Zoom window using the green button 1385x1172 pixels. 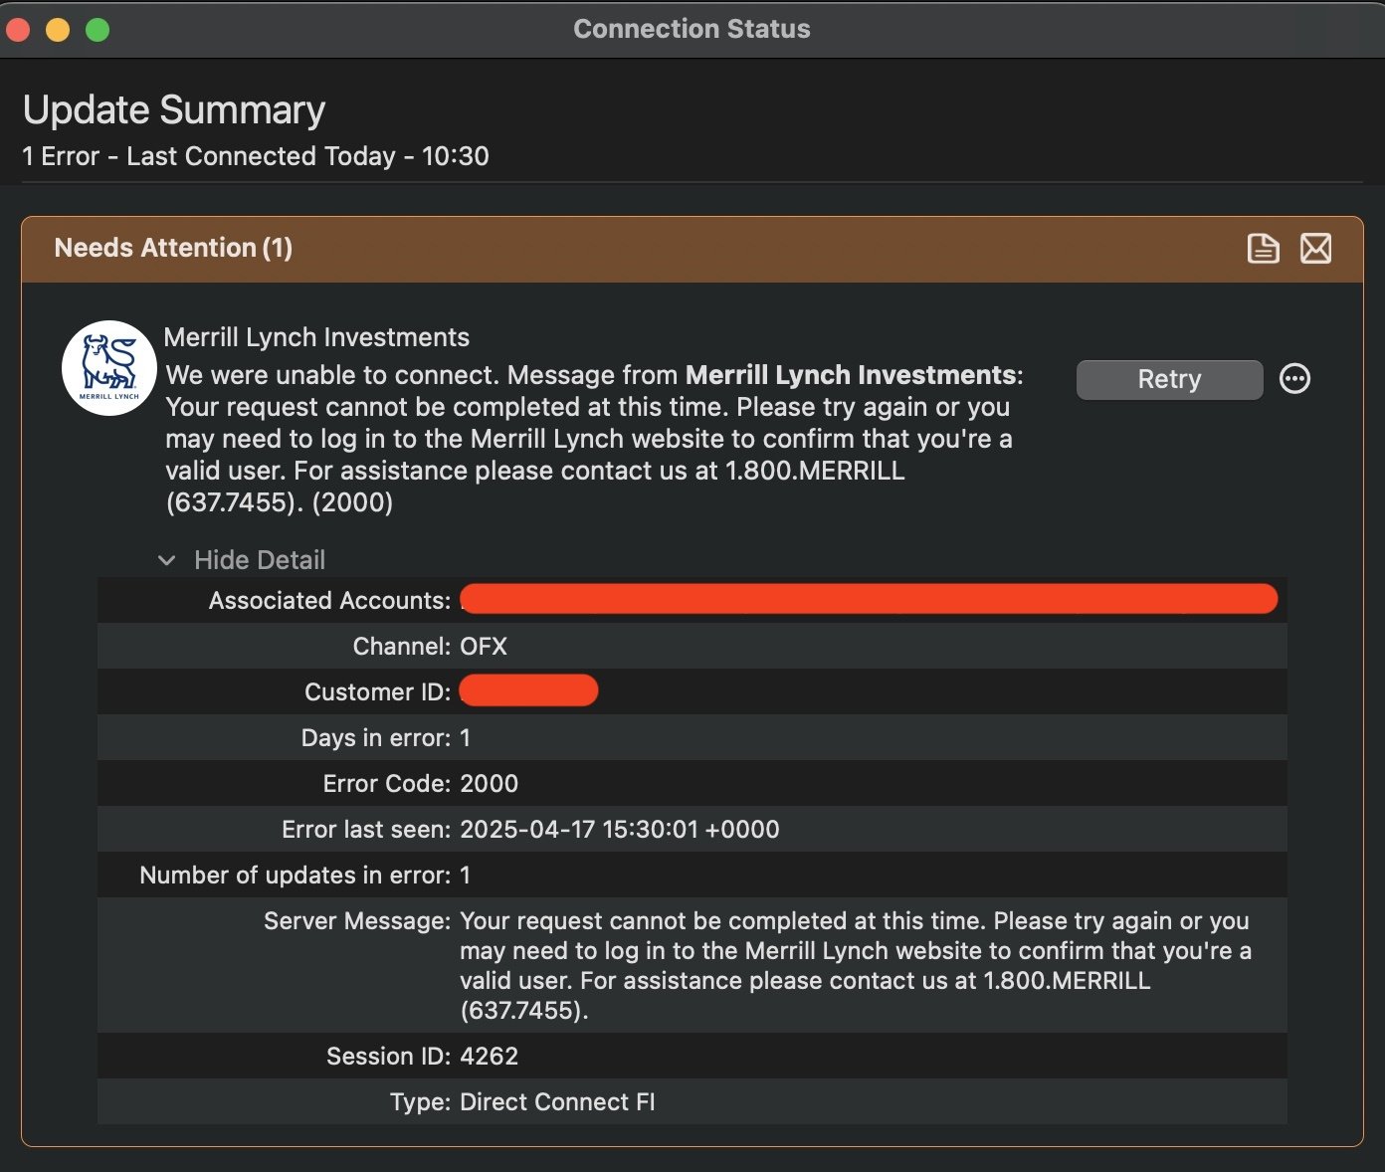(x=98, y=30)
